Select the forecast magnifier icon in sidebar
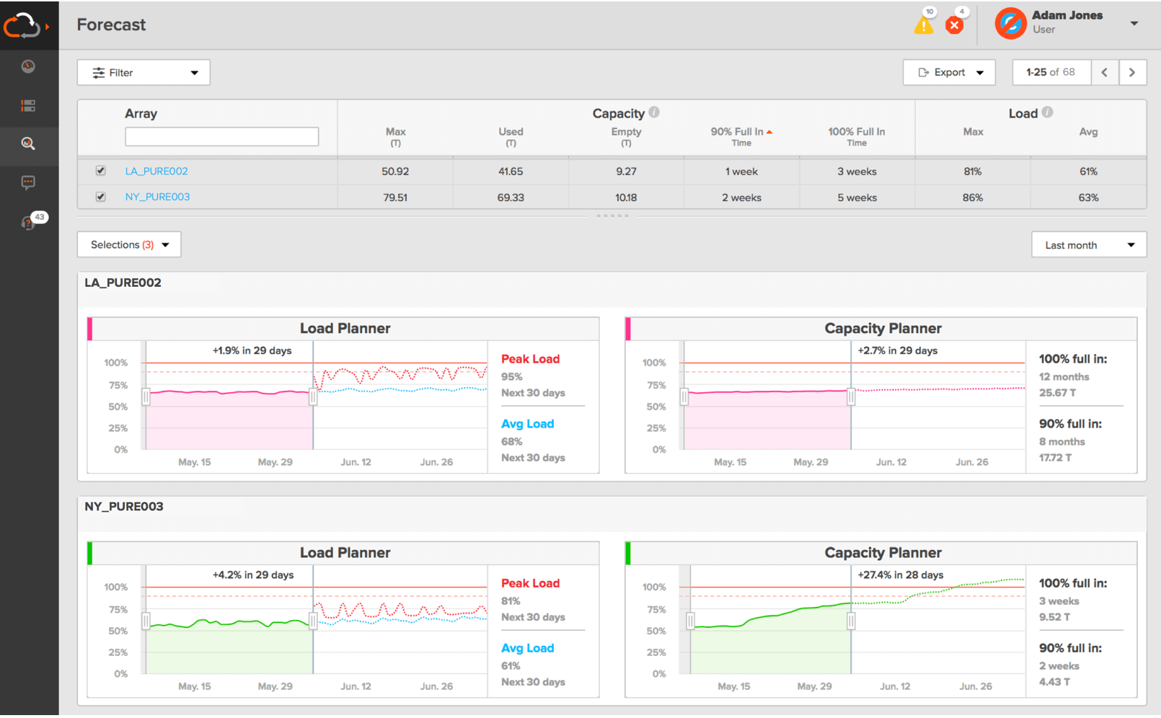1161x718 pixels. coord(28,143)
